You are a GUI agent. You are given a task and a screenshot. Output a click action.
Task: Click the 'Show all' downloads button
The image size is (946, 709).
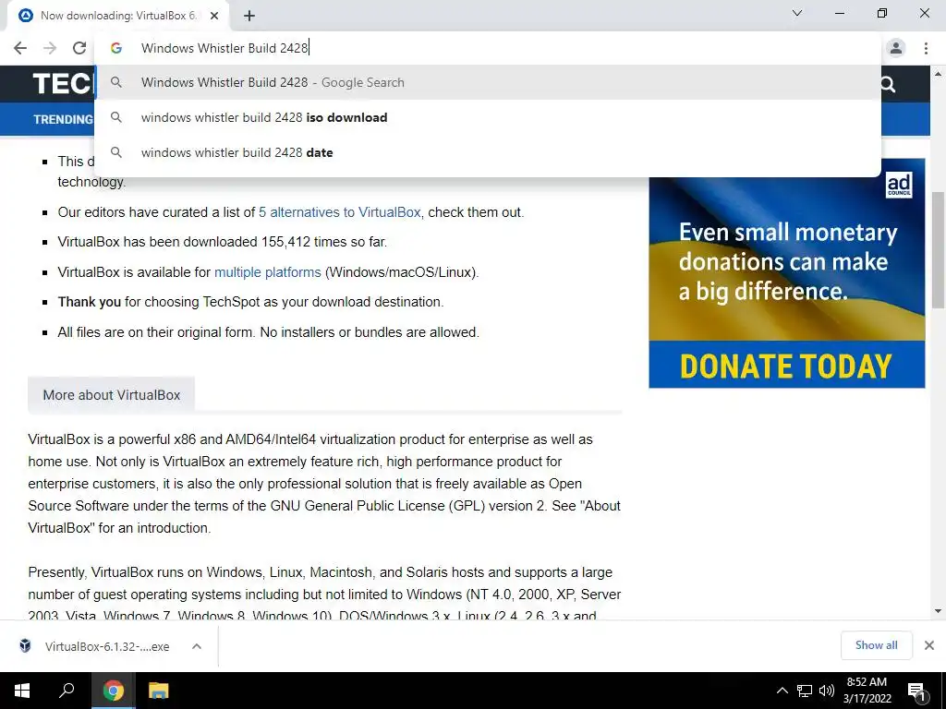coord(876,645)
